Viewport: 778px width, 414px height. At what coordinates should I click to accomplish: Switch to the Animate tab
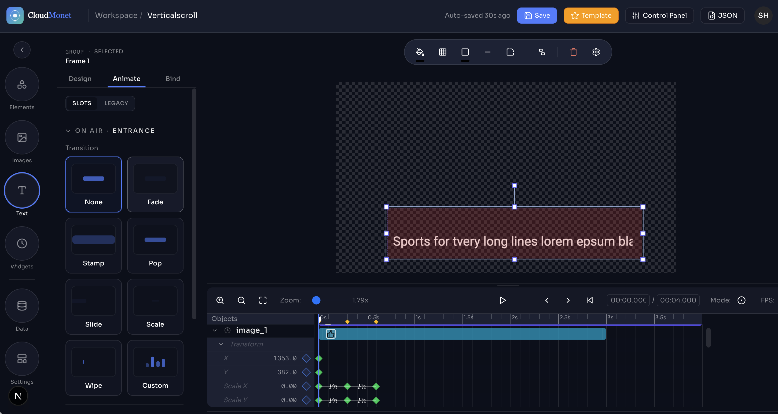127,79
